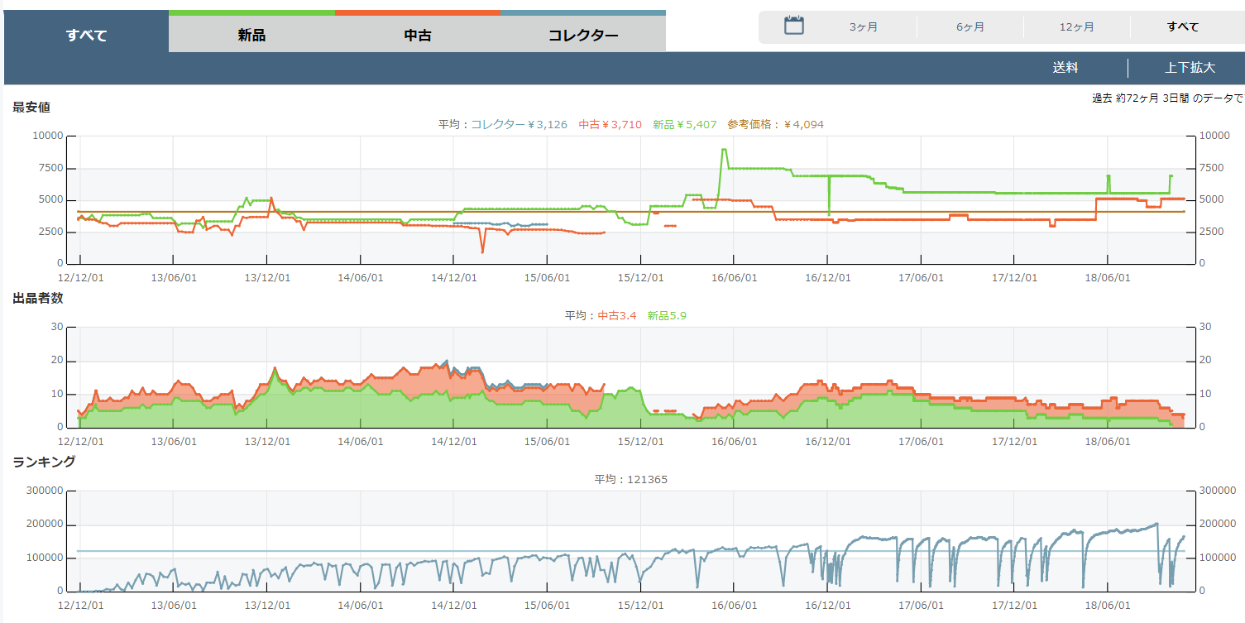1245x623 pixels.
Task: Open the 中古 tab
Action: [x=418, y=35]
